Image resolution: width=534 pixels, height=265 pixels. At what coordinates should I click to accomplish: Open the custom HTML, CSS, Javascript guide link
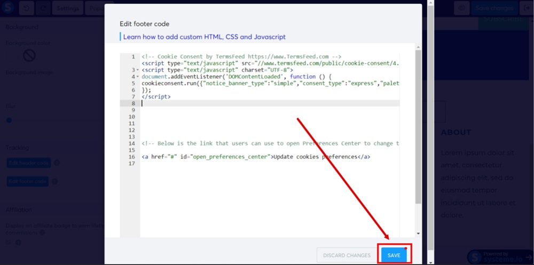[x=205, y=37]
